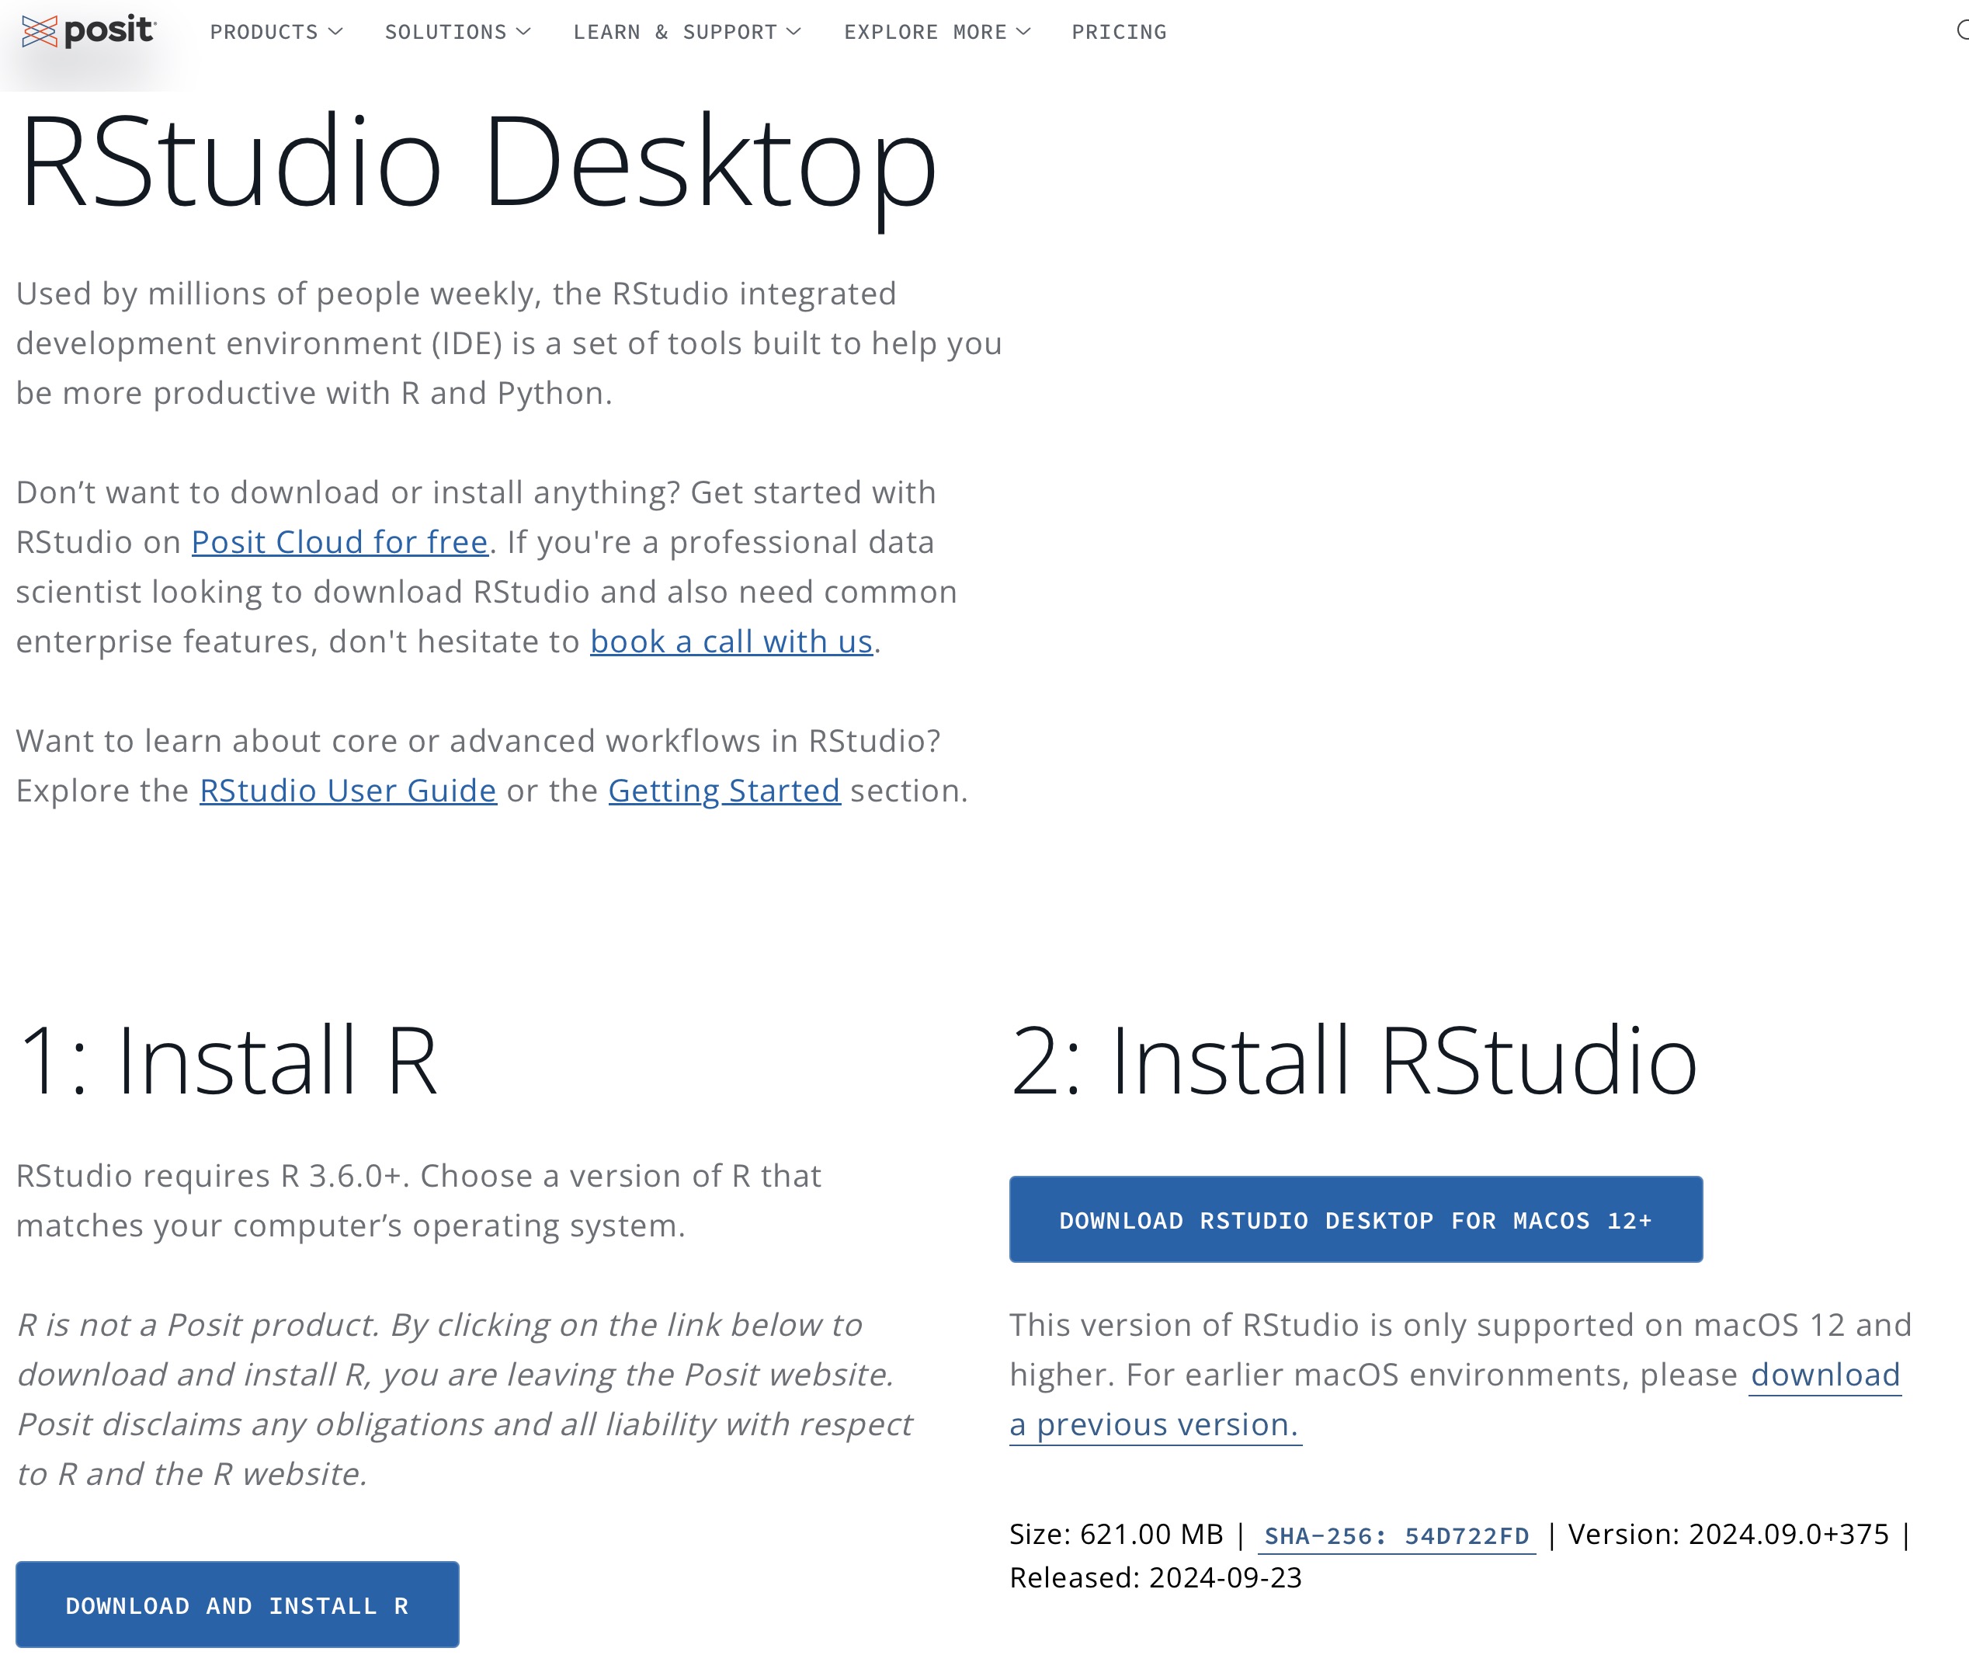
Task: Open the Solutions menu label
Action: pos(446,33)
